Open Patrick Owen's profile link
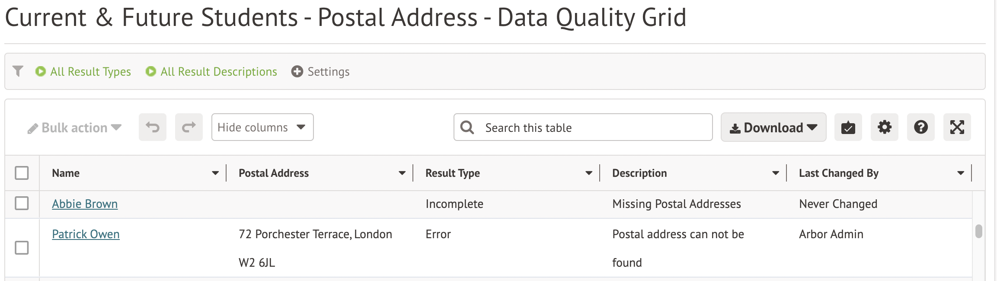Viewport: 997px width, 281px height. 86,234
